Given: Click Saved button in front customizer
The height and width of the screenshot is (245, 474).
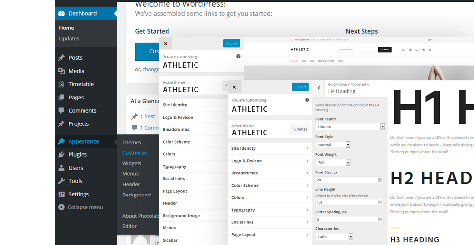Looking at the screenshot, I should [301, 87].
